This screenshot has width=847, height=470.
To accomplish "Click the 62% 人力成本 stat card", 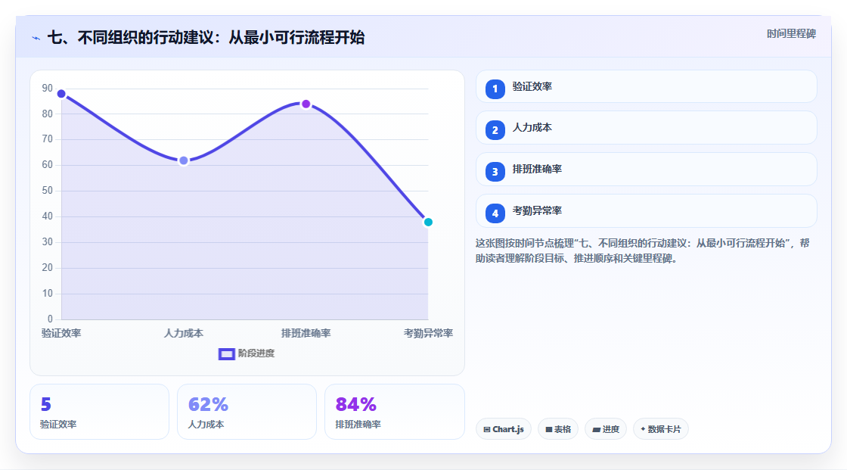I will [x=247, y=412].
